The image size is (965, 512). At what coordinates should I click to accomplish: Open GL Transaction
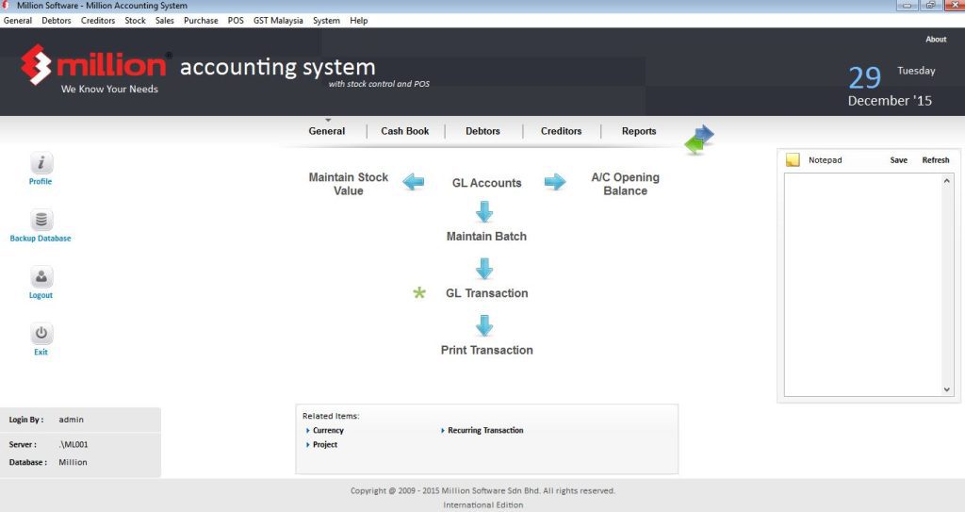click(487, 293)
